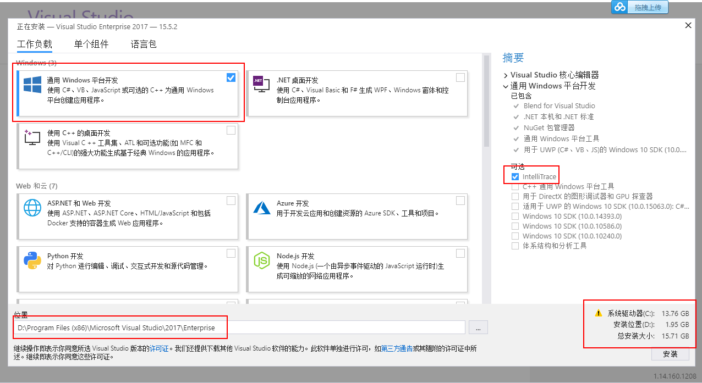Click the workloads list vertical scrollbar

486,101
